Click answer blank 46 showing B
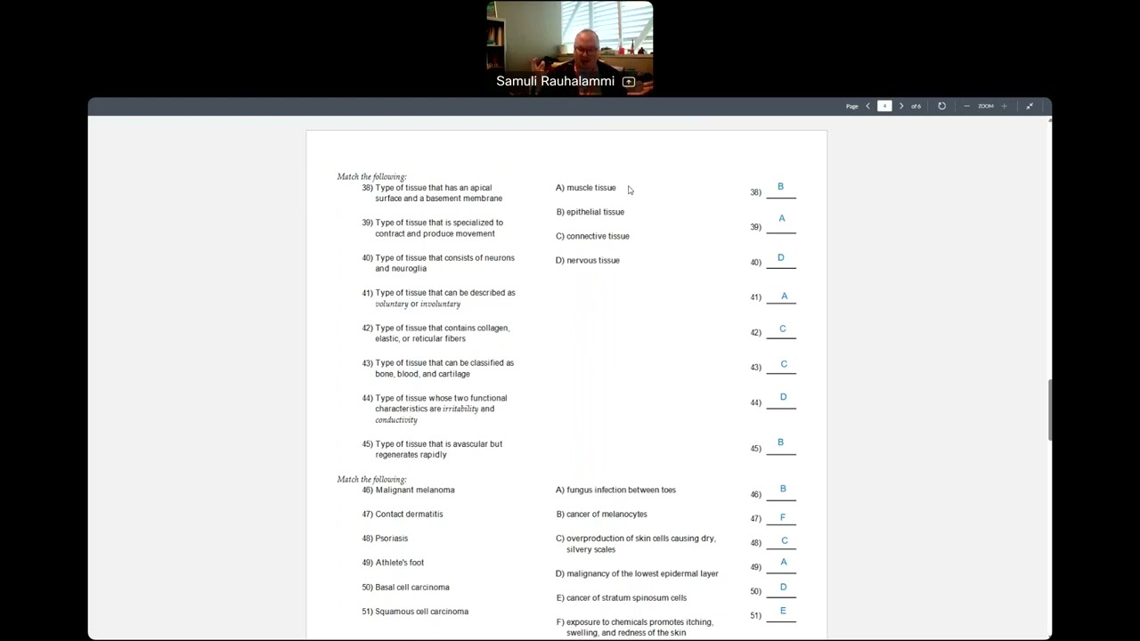 tap(781, 491)
